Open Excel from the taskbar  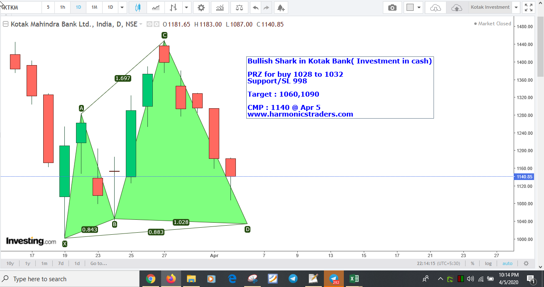click(x=354, y=278)
